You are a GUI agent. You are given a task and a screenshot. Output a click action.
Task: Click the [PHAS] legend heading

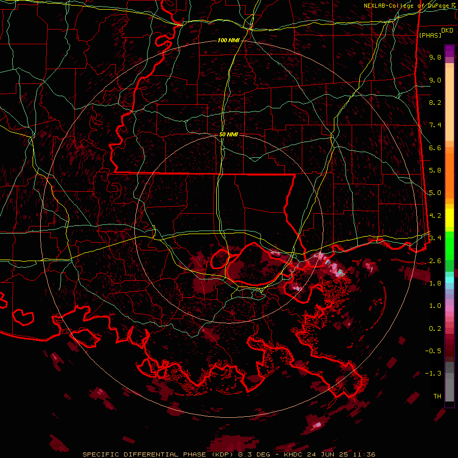pos(430,36)
